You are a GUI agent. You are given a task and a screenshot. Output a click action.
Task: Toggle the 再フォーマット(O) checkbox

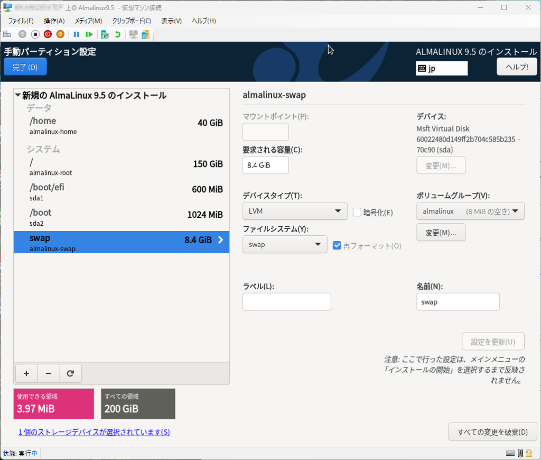tap(337, 245)
